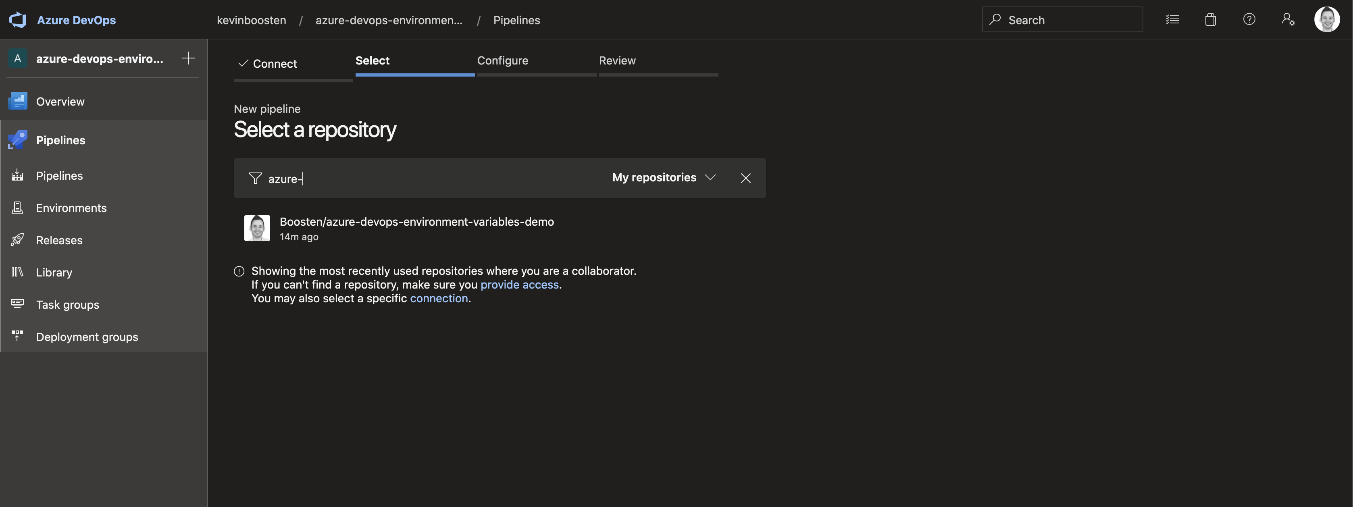
Task: Open the profile avatar menu
Action: (1327, 19)
